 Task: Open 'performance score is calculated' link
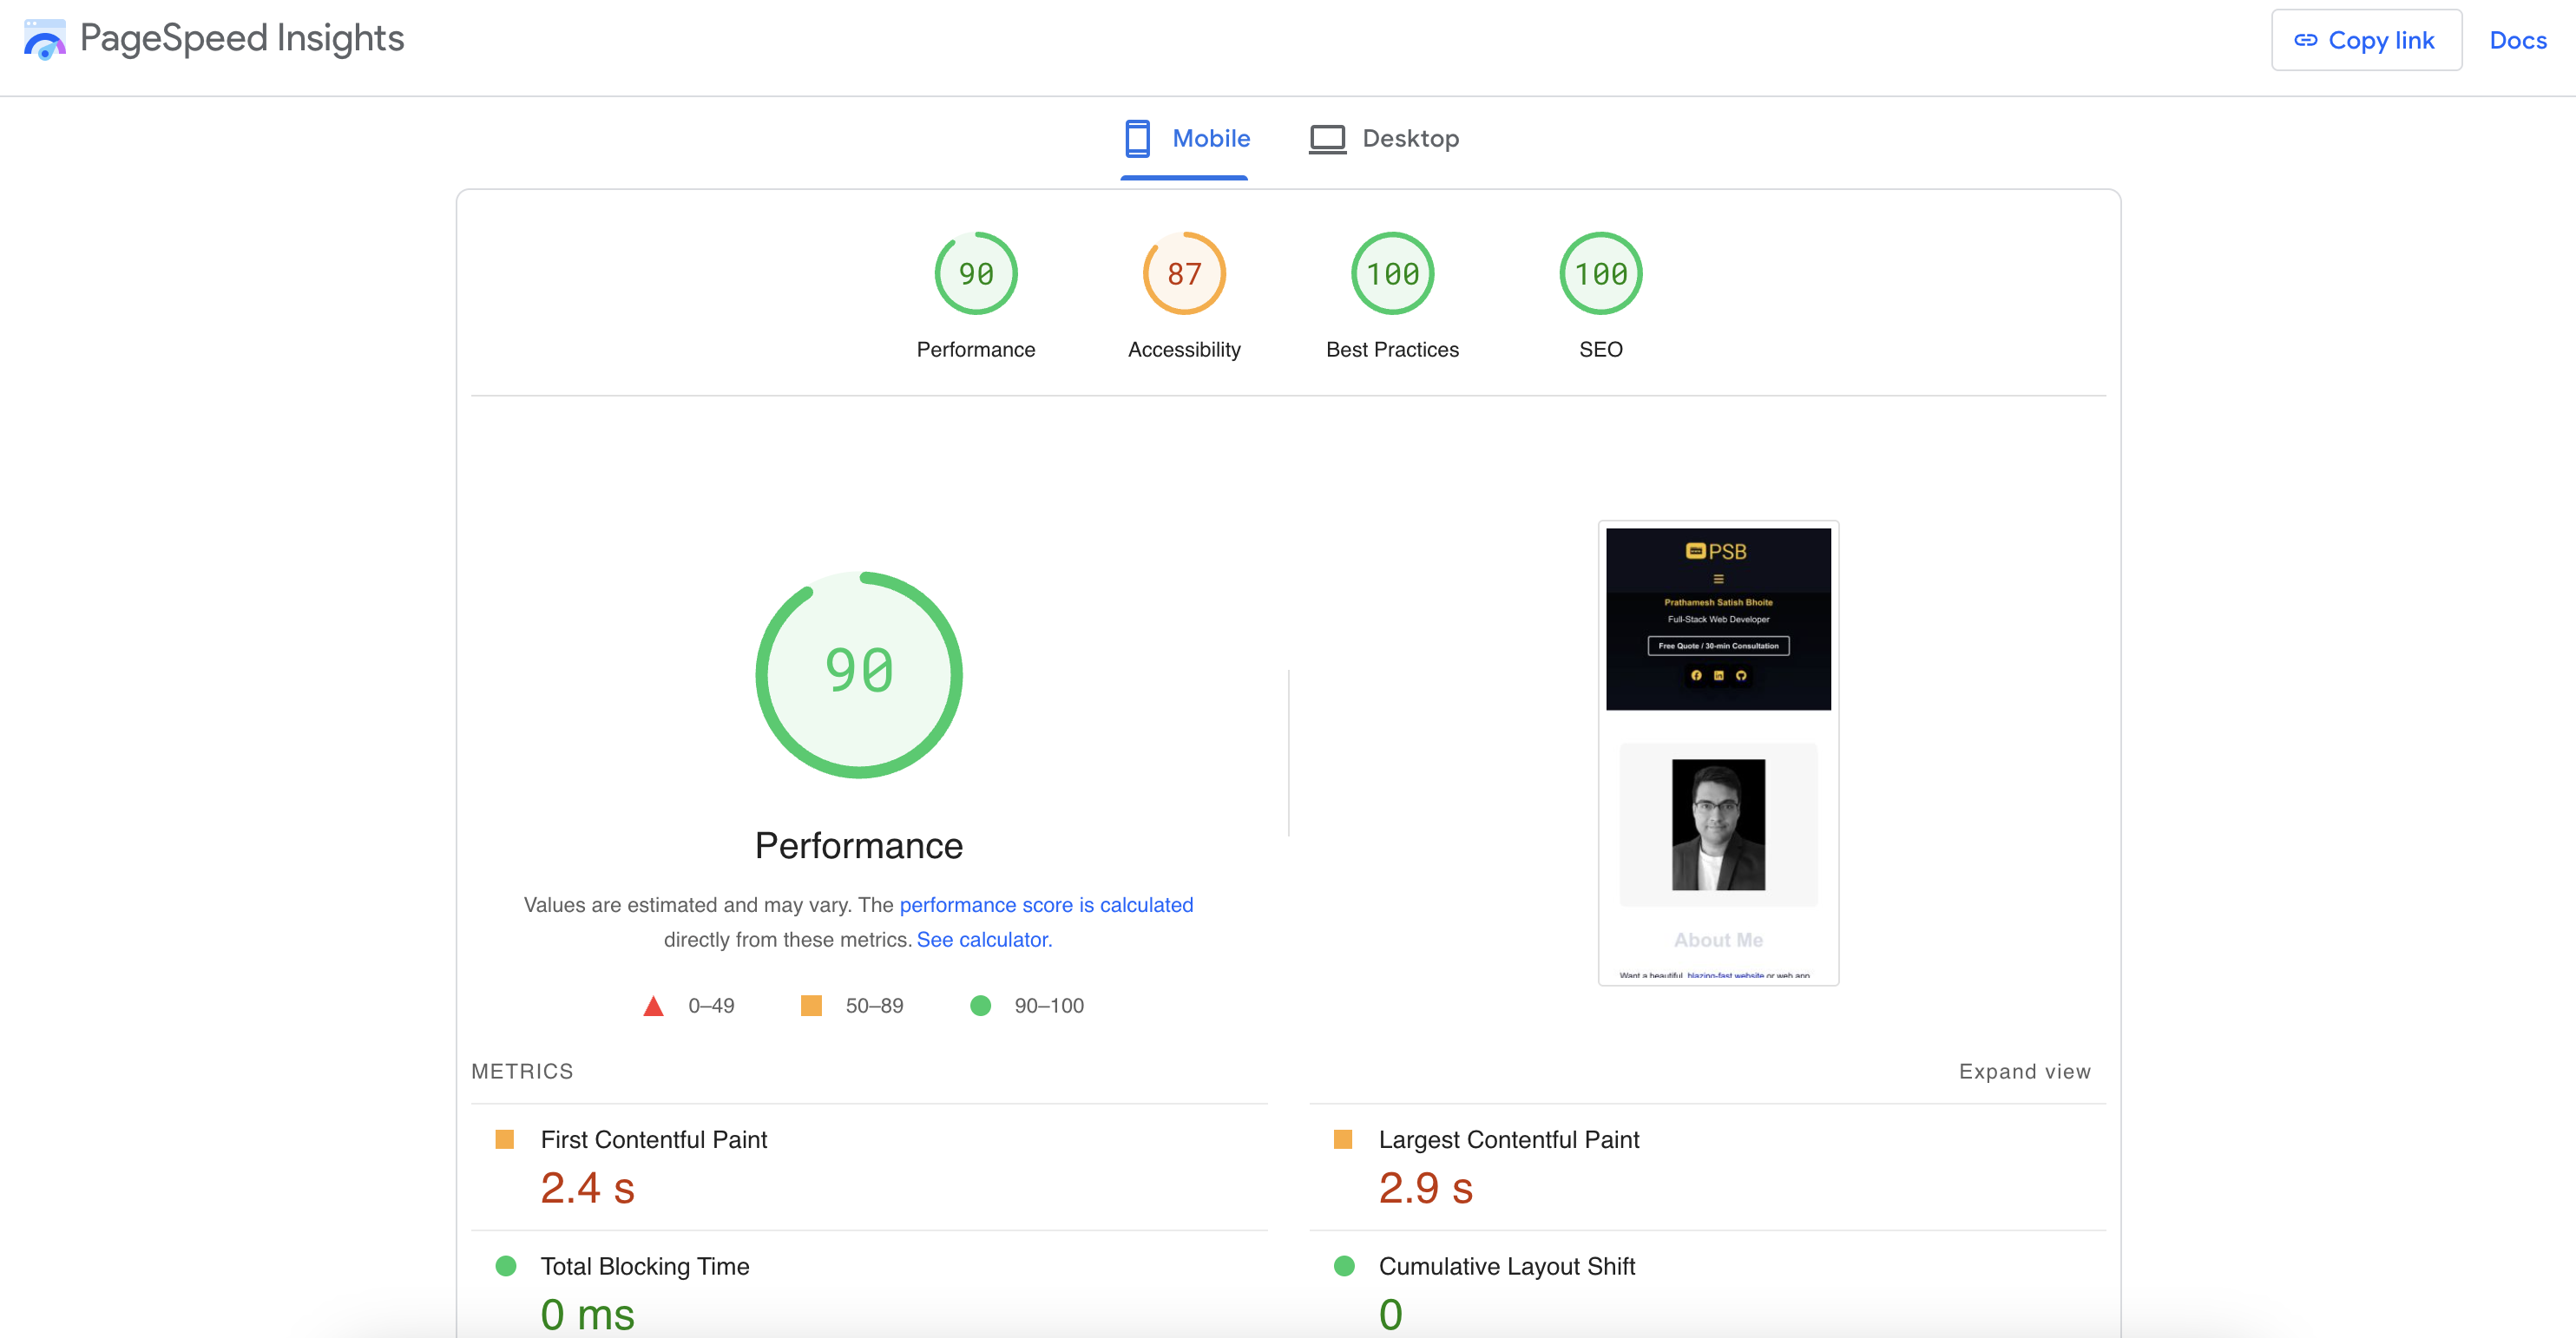point(1045,904)
